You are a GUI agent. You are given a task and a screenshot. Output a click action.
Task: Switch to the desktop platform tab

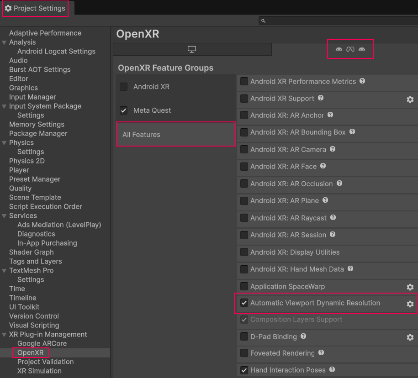coord(191,49)
